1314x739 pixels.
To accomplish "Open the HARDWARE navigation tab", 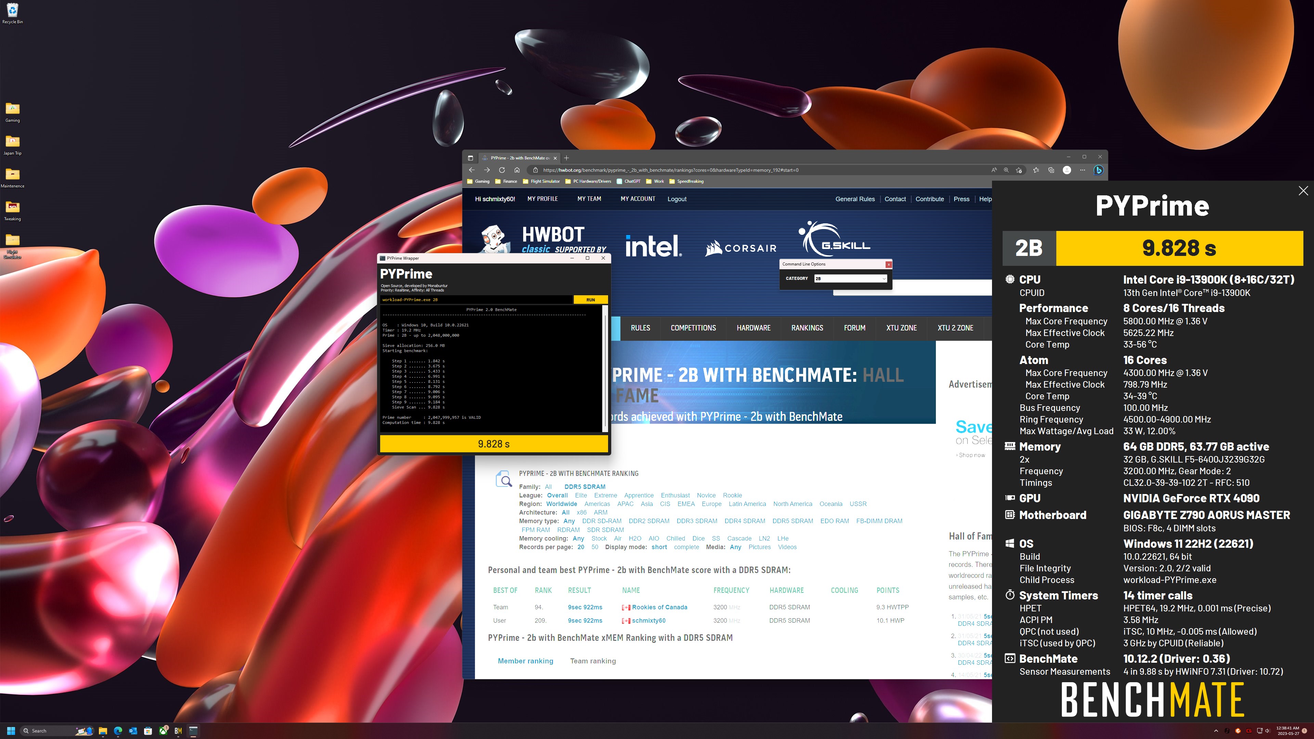I will [x=753, y=328].
